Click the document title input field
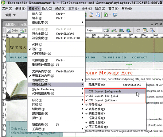 point(94,30)
